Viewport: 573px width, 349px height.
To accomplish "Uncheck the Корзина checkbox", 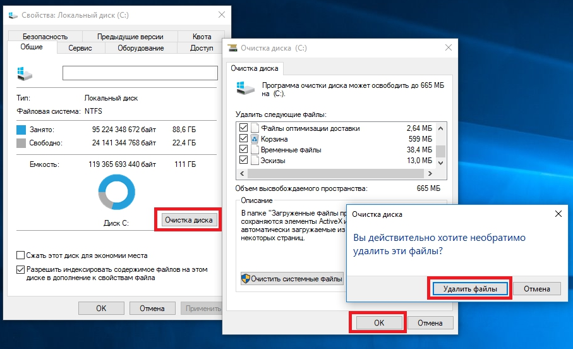I will (243, 139).
